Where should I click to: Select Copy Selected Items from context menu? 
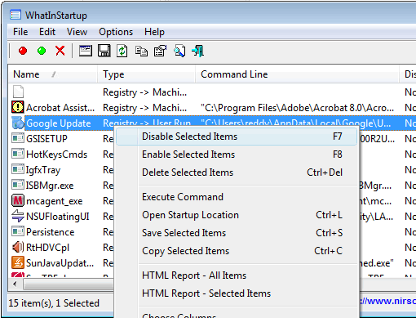pyautogui.click(x=237, y=251)
